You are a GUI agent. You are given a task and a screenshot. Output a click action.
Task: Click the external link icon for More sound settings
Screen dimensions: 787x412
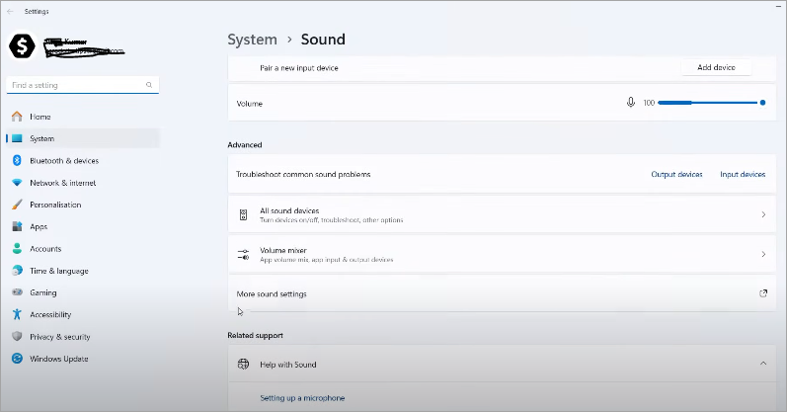click(x=763, y=293)
